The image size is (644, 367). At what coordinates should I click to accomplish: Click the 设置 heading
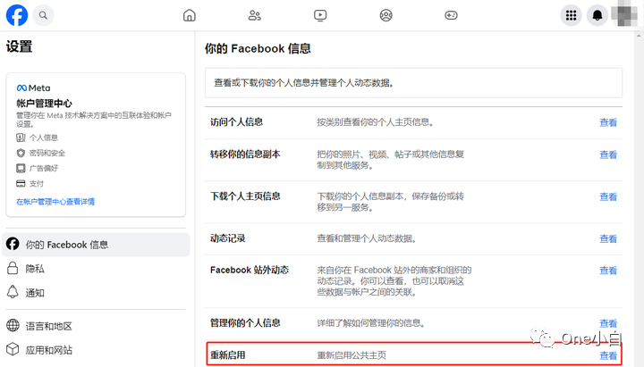click(20, 46)
